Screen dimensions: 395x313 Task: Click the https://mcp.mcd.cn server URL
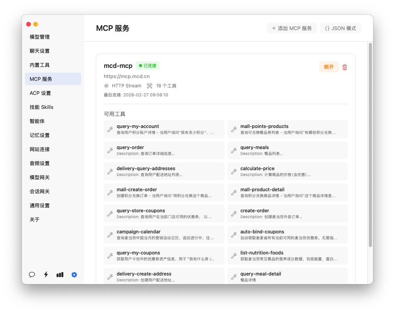126,76
